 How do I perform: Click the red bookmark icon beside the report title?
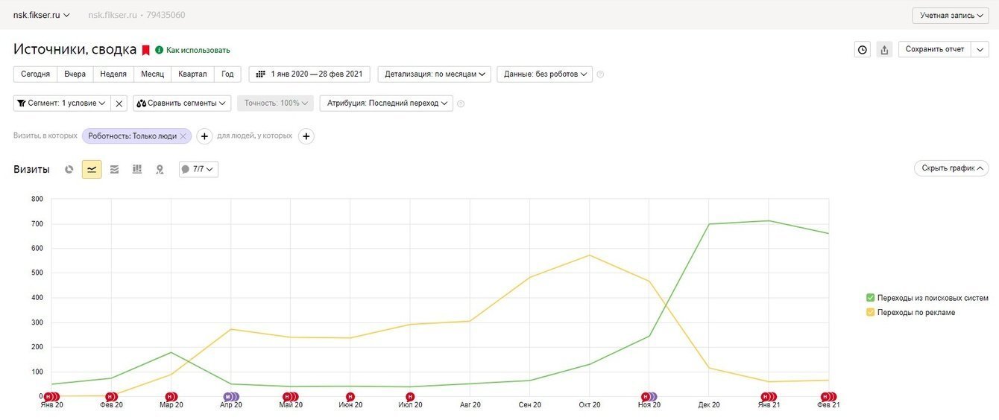pyautogui.click(x=146, y=50)
